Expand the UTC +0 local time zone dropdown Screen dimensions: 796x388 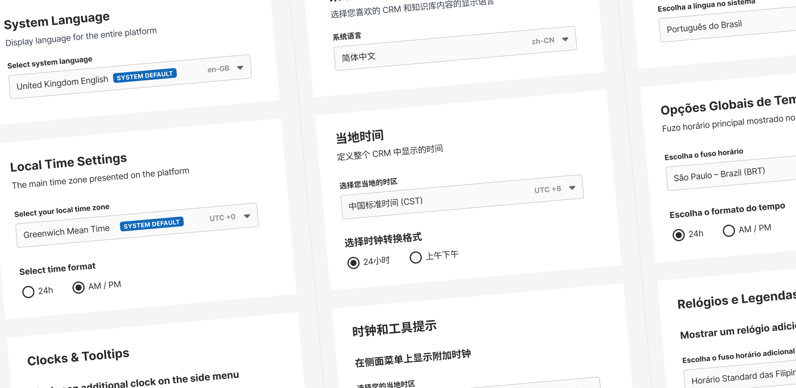pyautogui.click(x=247, y=217)
